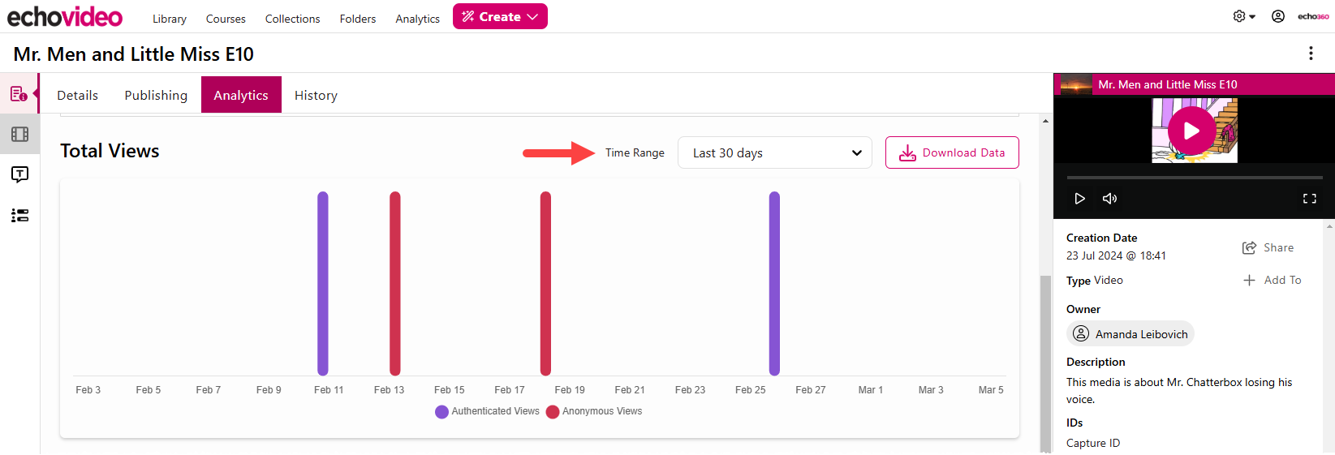The image size is (1335, 455).
Task: Toggle Authenticated Views legend swatch
Action: (441, 412)
